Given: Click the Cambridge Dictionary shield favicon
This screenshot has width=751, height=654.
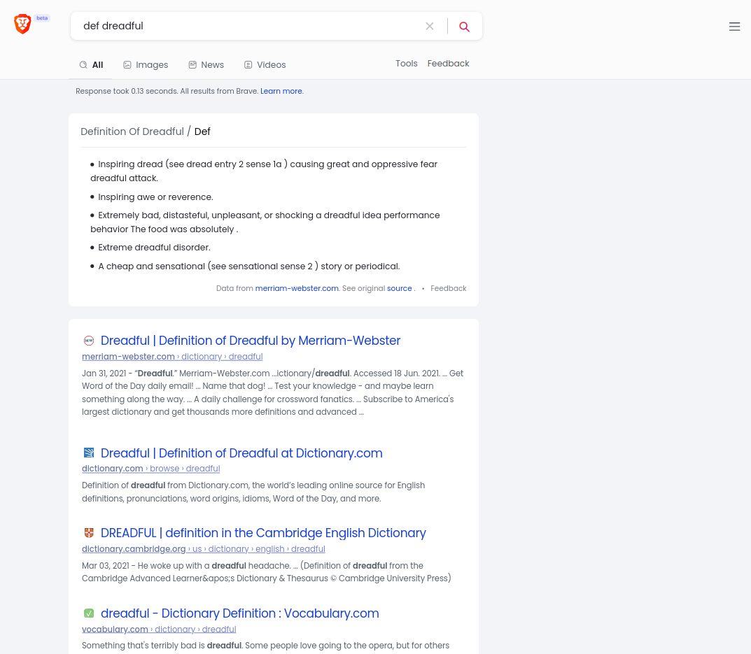Looking at the screenshot, I should [x=89, y=533].
